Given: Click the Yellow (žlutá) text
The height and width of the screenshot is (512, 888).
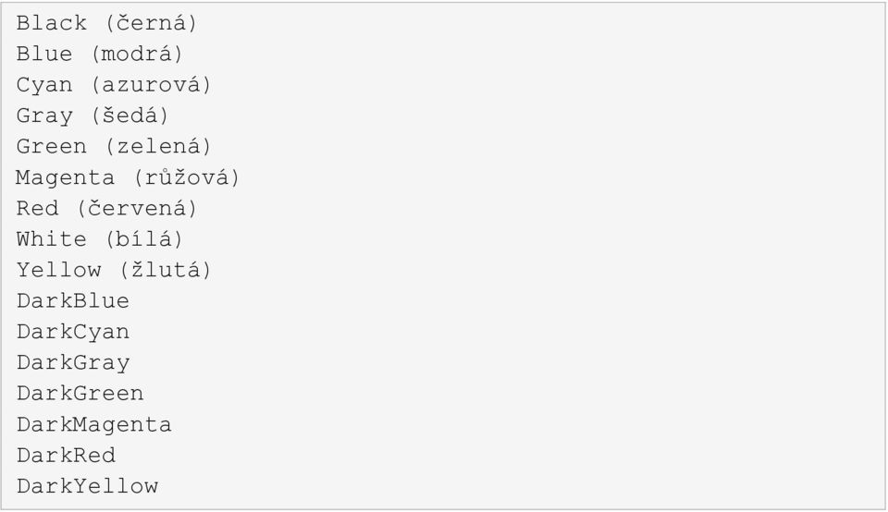Looking at the screenshot, I should click(114, 270).
